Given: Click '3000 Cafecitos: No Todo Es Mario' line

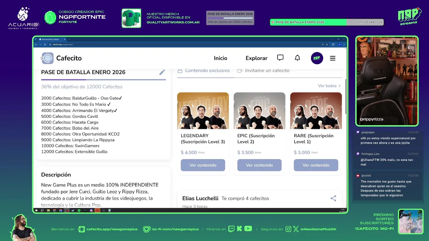Looking at the screenshot, I should 76,104.
